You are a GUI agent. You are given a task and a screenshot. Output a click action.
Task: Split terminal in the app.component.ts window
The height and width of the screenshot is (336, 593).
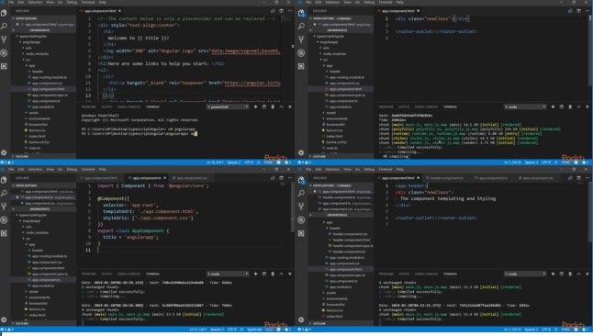264,274
